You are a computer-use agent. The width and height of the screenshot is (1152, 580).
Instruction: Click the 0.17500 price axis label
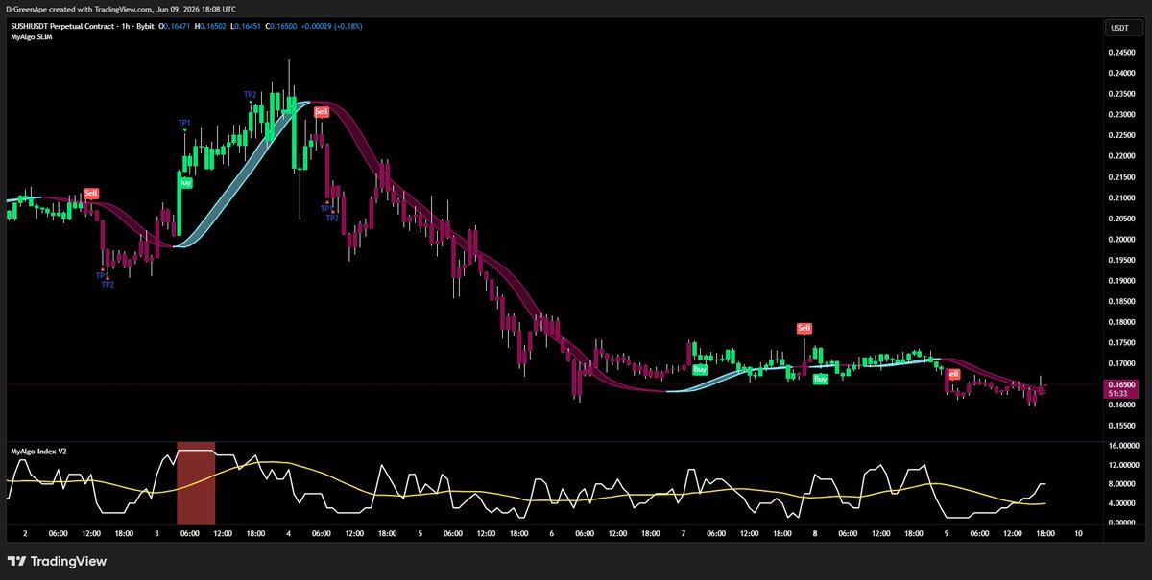1123,343
